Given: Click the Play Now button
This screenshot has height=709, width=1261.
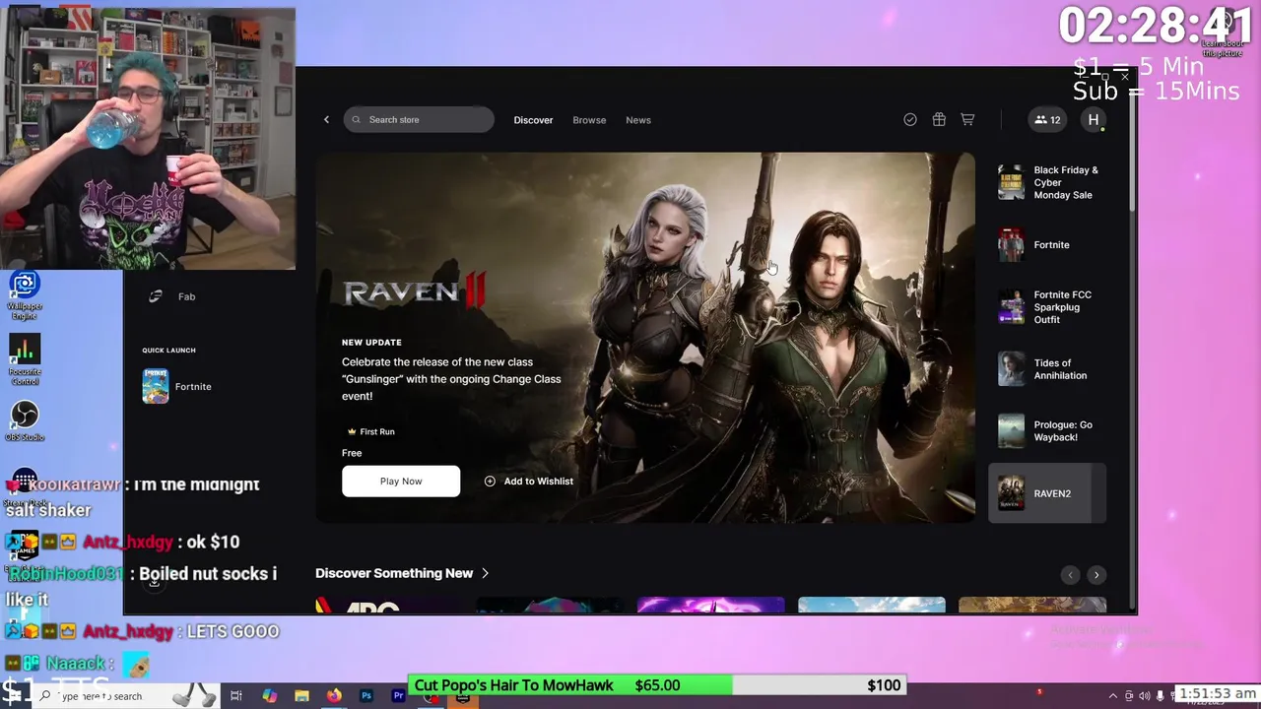Looking at the screenshot, I should click(401, 482).
